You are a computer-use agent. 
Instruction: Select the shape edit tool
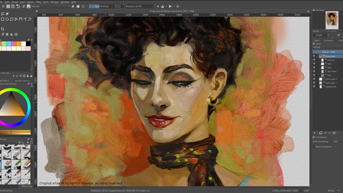pos(3,14)
